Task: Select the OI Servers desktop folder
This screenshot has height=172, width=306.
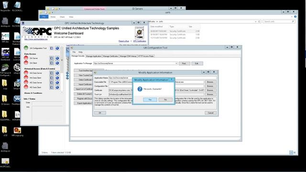Action: [x=5, y=100]
